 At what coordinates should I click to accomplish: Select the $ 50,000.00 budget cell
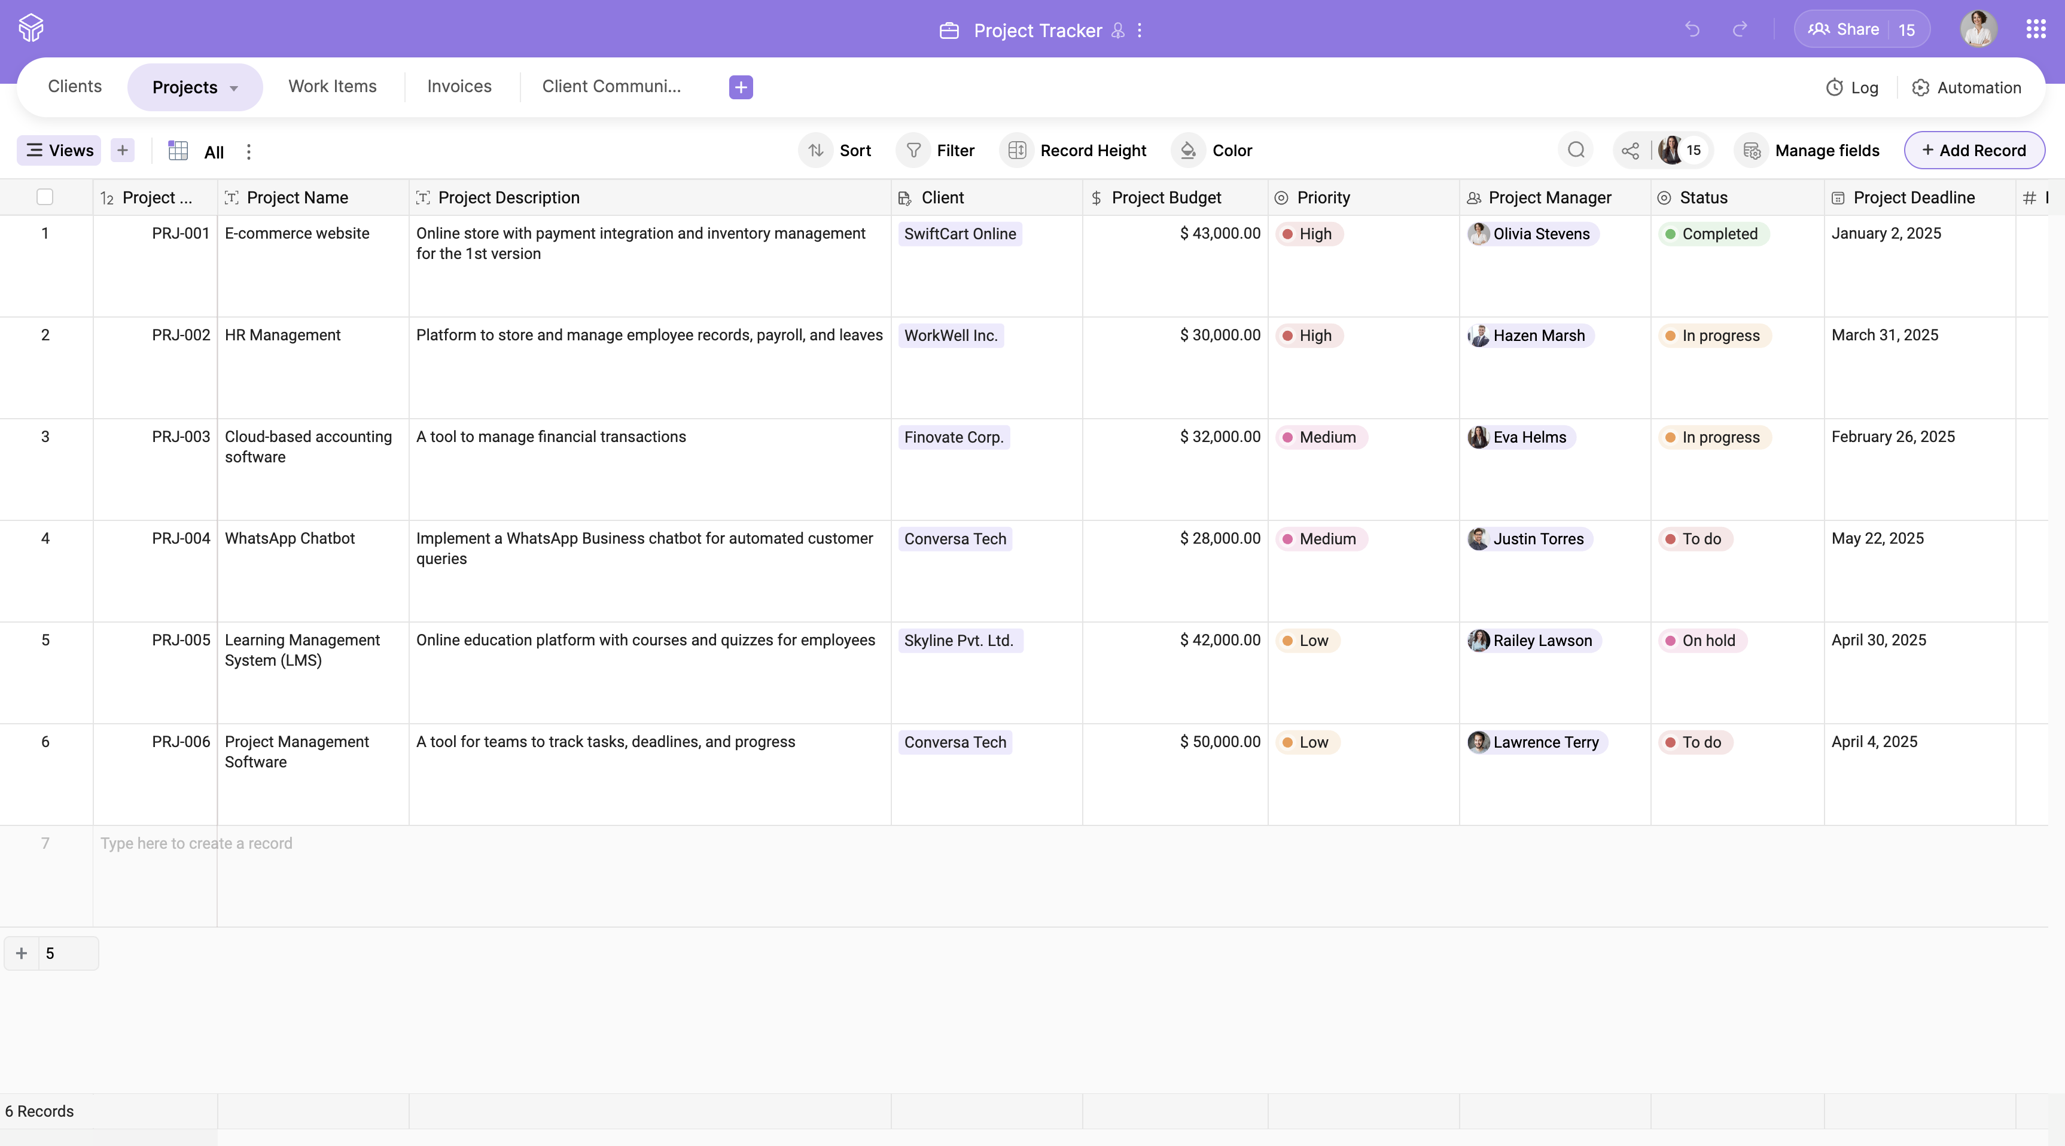[x=1174, y=774]
